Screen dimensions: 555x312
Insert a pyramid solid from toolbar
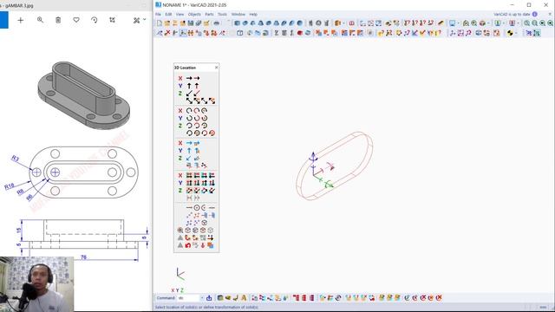260,23
